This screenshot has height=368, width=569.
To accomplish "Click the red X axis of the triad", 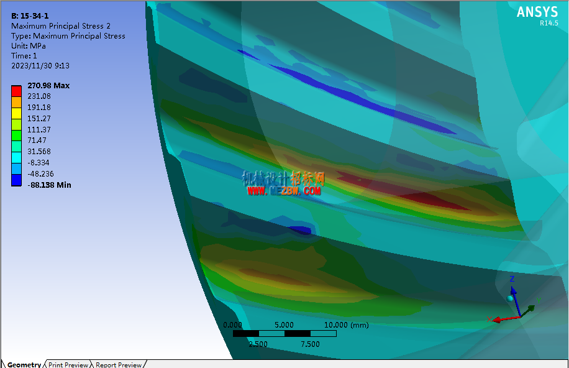I will [507, 319].
